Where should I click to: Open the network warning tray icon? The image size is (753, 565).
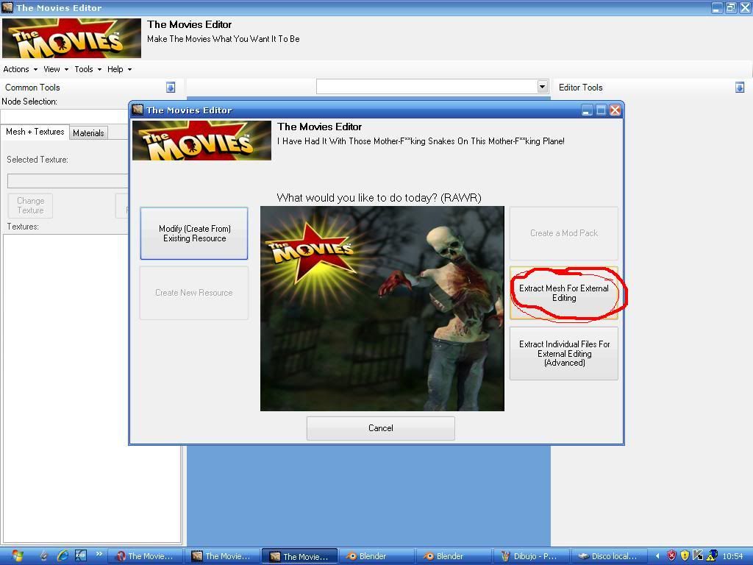tap(712, 556)
